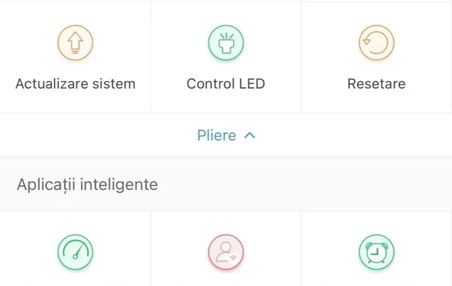Open the green speedometer gauge icon
The image size is (452, 286).
[x=75, y=252]
